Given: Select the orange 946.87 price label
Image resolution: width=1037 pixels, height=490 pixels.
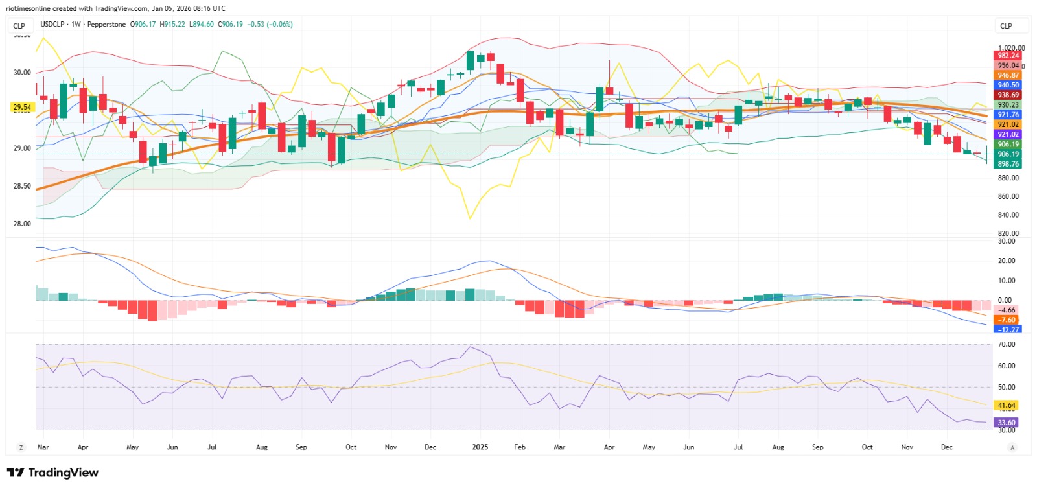Looking at the screenshot, I should (1008, 75).
